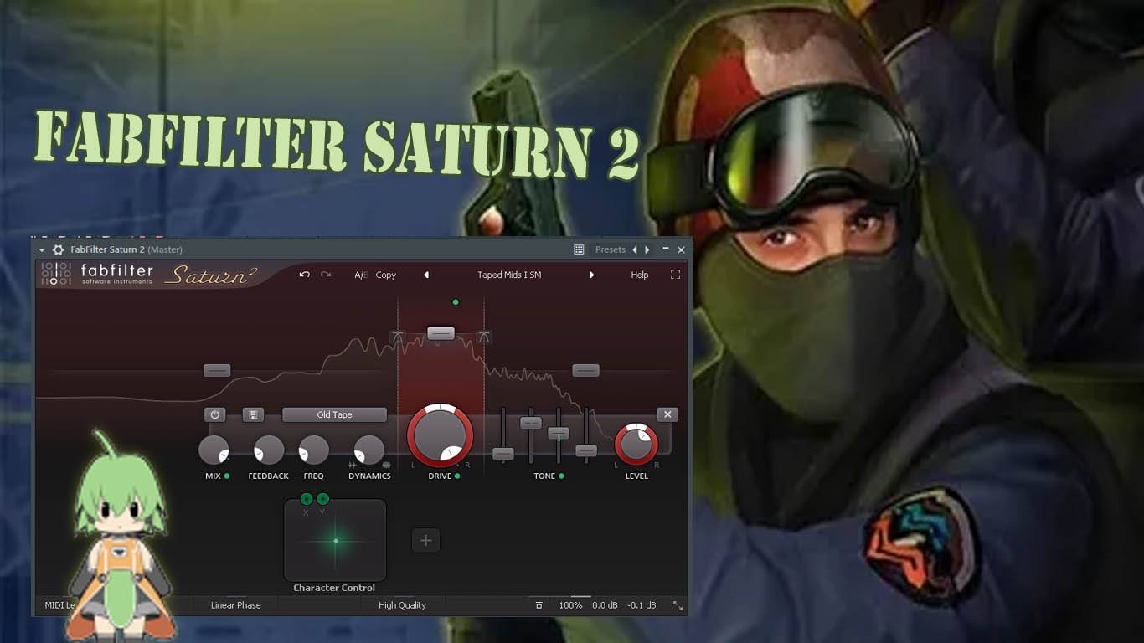The image size is (1144, 643).
Task: Add a modulation source with plus button
Action: point(425,540)
